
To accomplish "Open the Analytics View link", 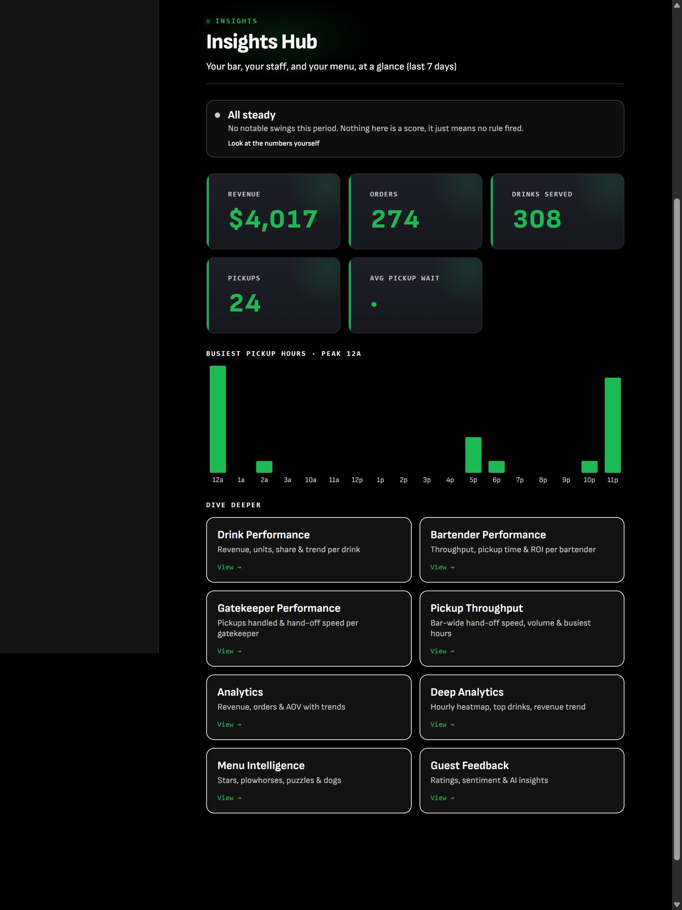I will 229,725.
